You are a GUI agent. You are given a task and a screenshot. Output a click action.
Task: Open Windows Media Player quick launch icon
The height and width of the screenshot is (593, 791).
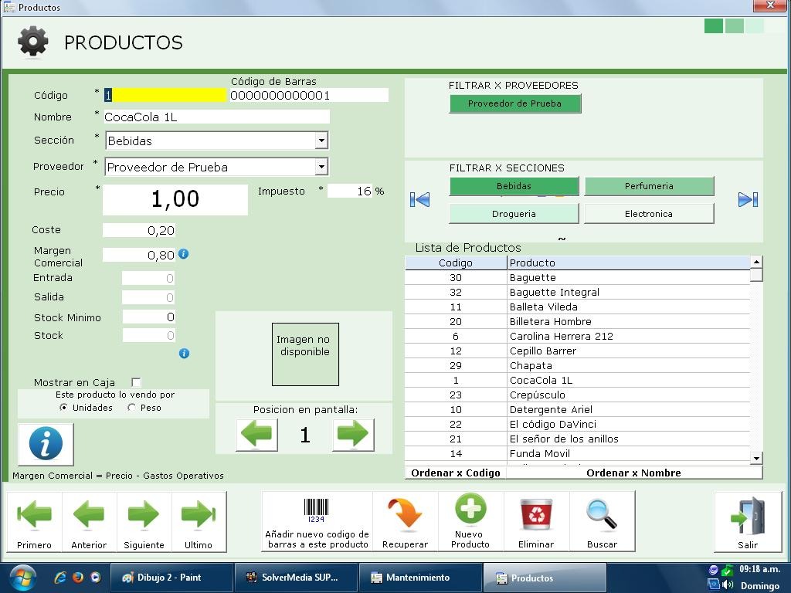[x=95, y=578]
